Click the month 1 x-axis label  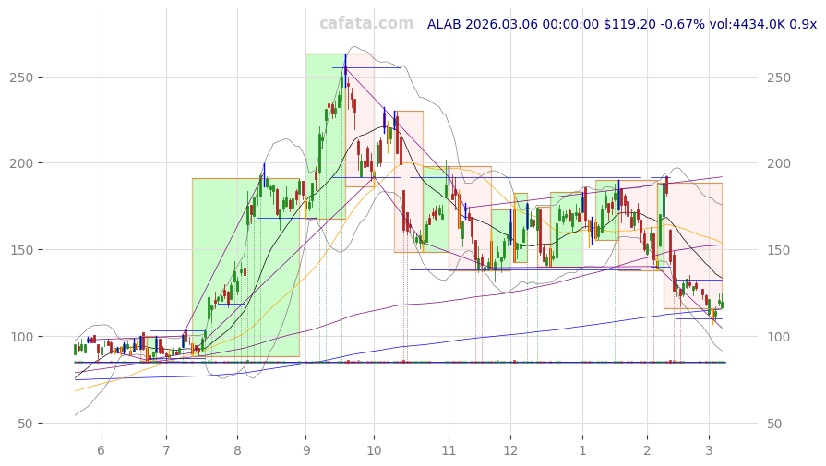pos(582,450)
